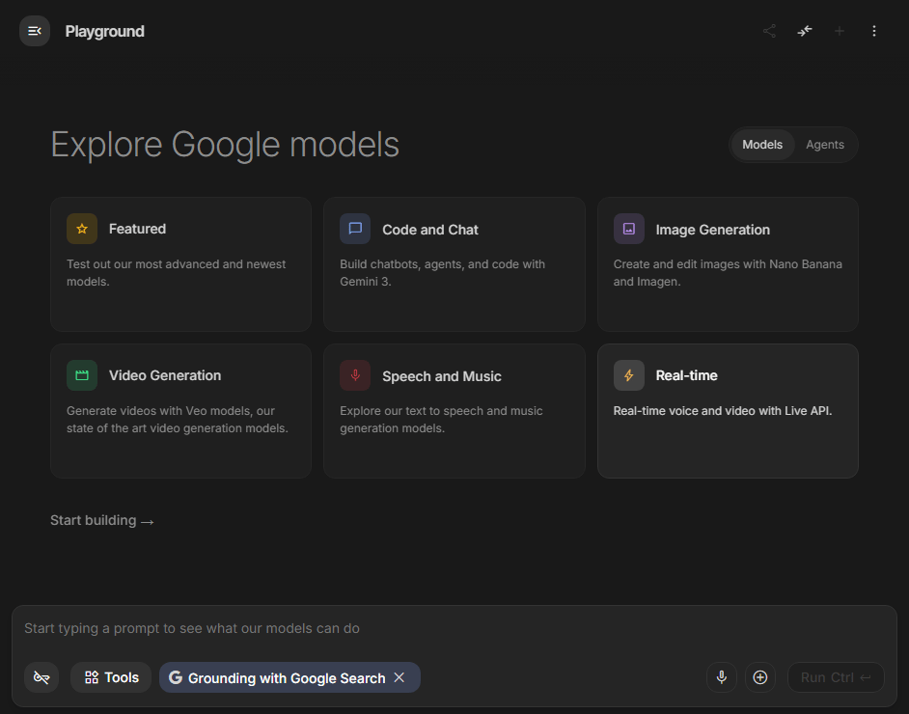Click the share icon in header

(769, 31)
